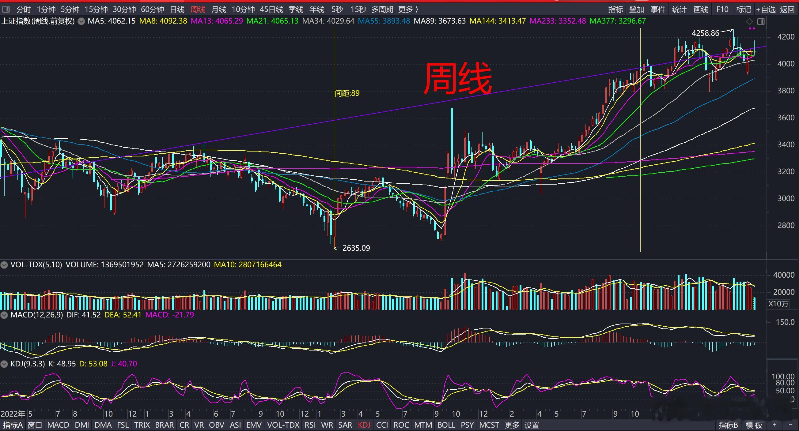Select the 1分钟 period tab
Screen dimensions: 799x431
click(x=46, y=9)
